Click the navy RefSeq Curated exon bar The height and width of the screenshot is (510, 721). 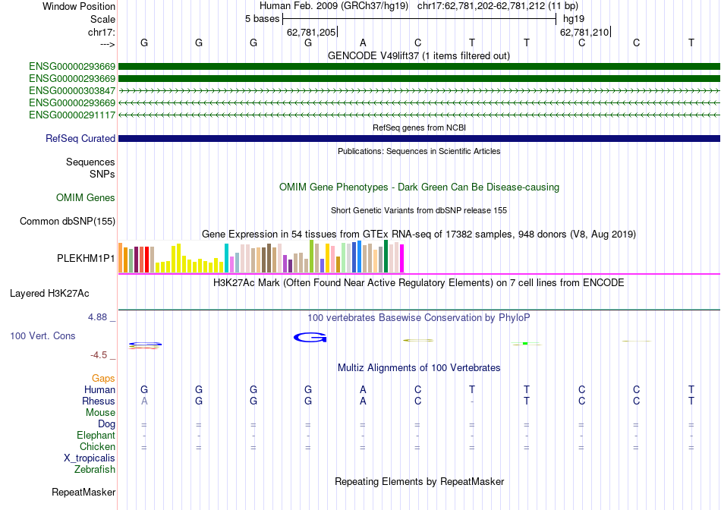(419, 138)
